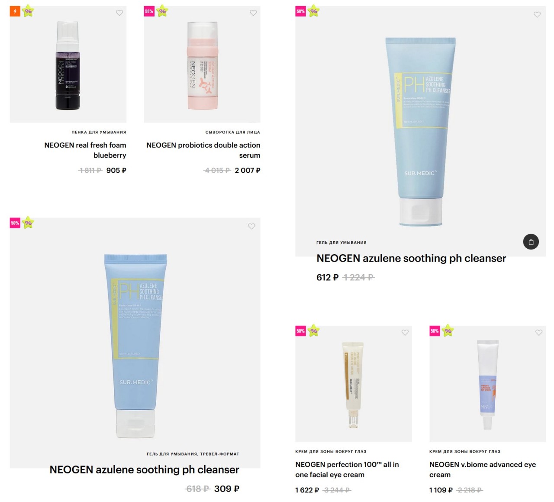The height and width of the screenshot is (502, 554).
Task: Open NEOGEN perfection 100 all in one cream
Action: tap(347, 470)
